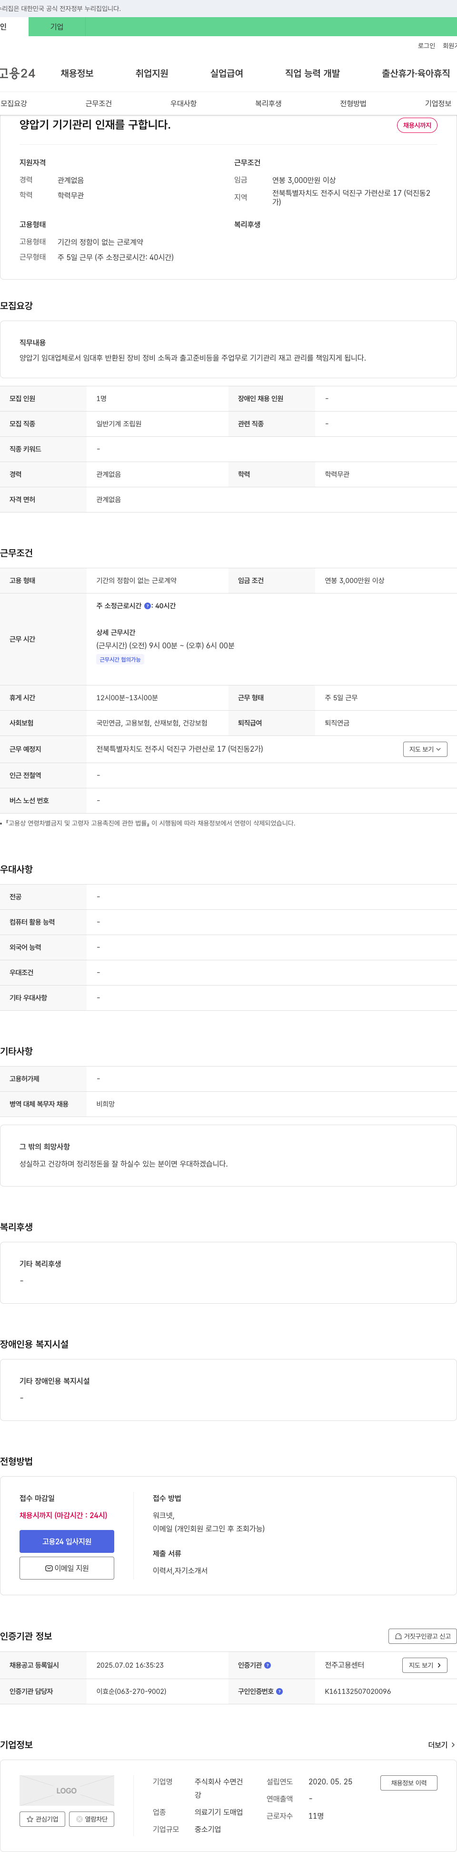This screenshot has width=457, height=1852.
Task: Click the 근무시간 협의가능 tag
Action: pos(120,659)
